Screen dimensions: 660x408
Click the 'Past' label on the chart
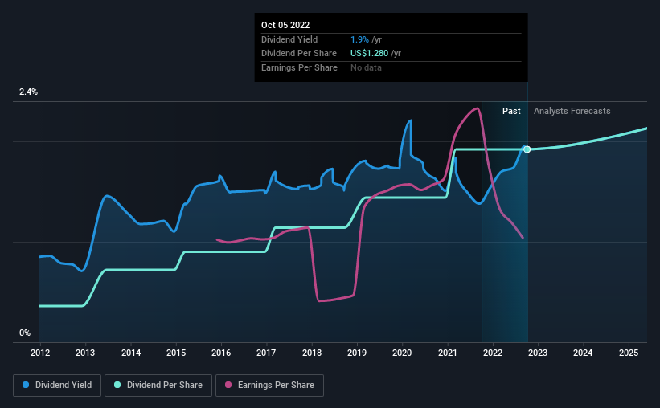pos(511,111)
